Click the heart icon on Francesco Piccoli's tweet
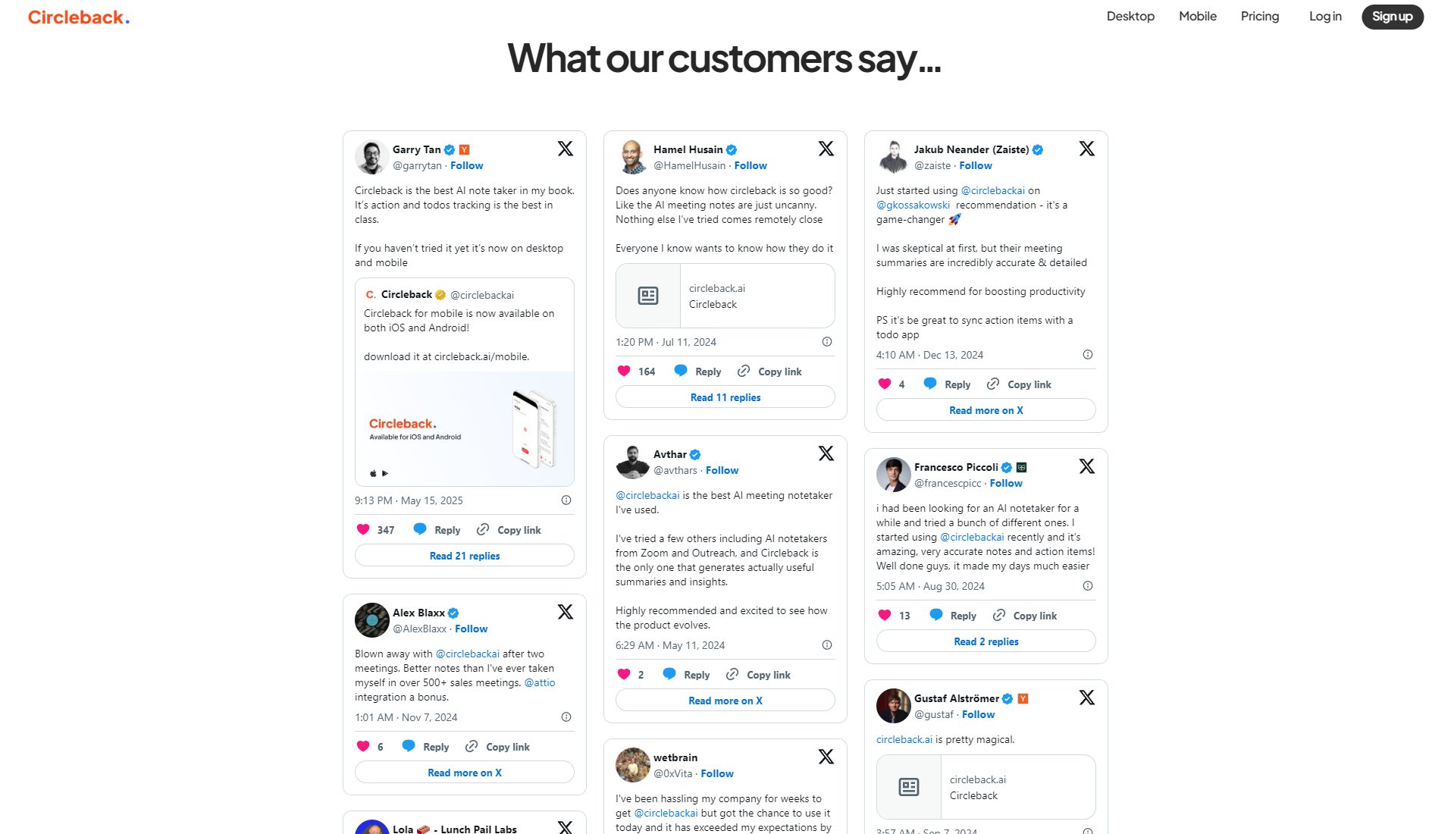The width and height of the screenshot is (1454, 834). (885, 615)
